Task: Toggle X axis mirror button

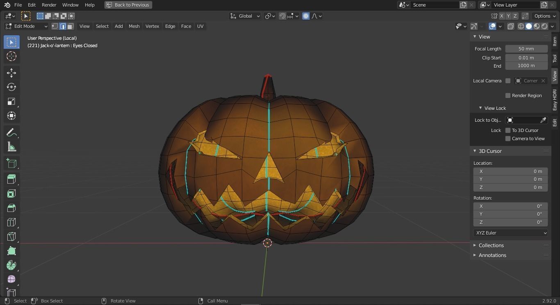Action: (x=502, y=16)
